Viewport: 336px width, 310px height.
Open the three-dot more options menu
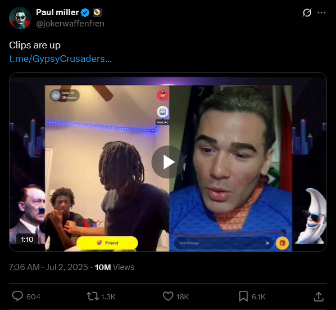click(321, 12)
